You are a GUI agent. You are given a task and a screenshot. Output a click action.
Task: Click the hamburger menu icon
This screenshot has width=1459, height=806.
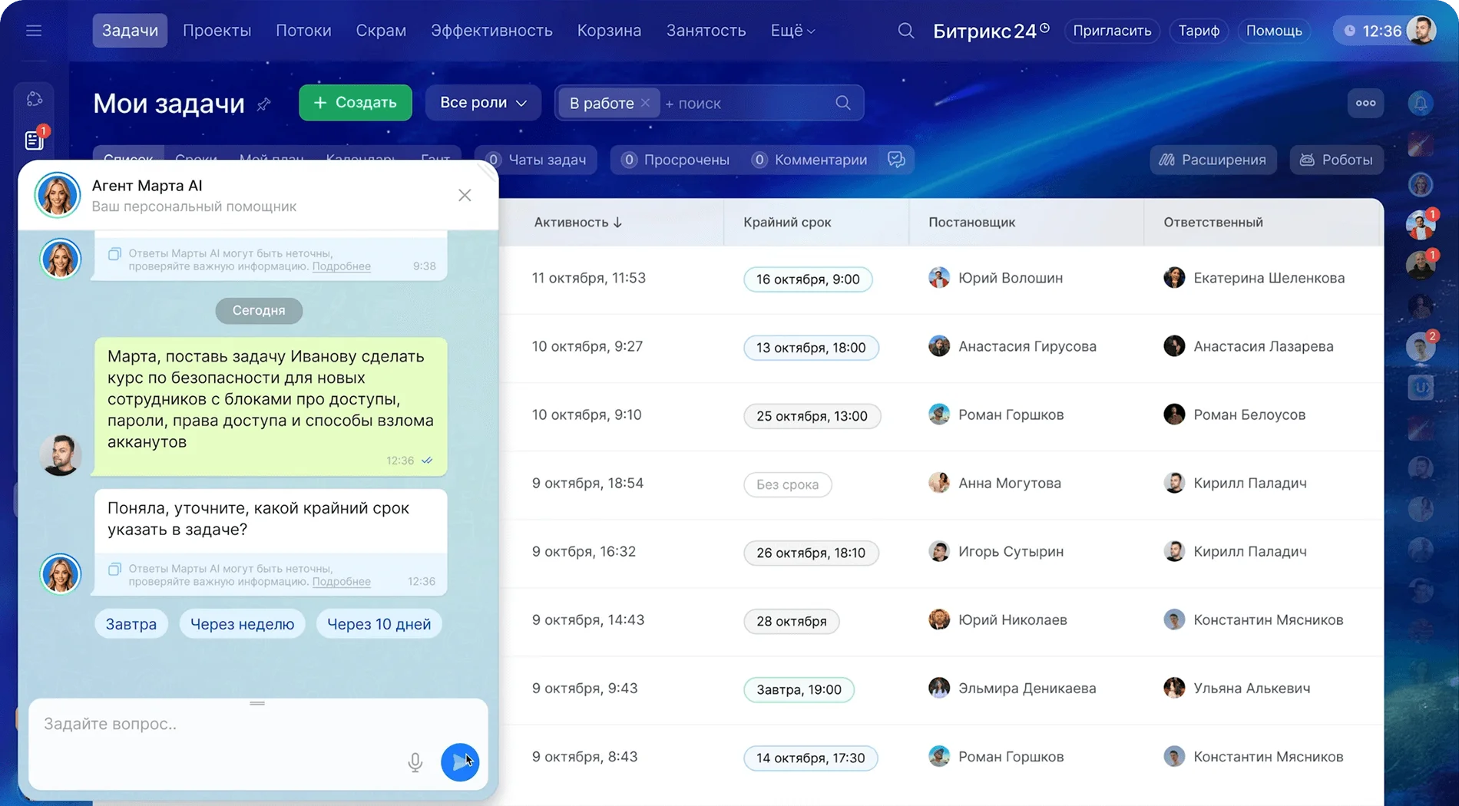coord(34,31)
